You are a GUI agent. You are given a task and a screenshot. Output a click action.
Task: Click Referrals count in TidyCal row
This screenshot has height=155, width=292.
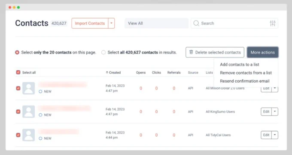(174, 135)
